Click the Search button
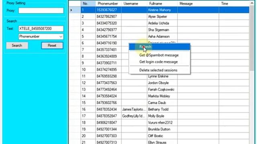257x144 pixels. (17, 46)
